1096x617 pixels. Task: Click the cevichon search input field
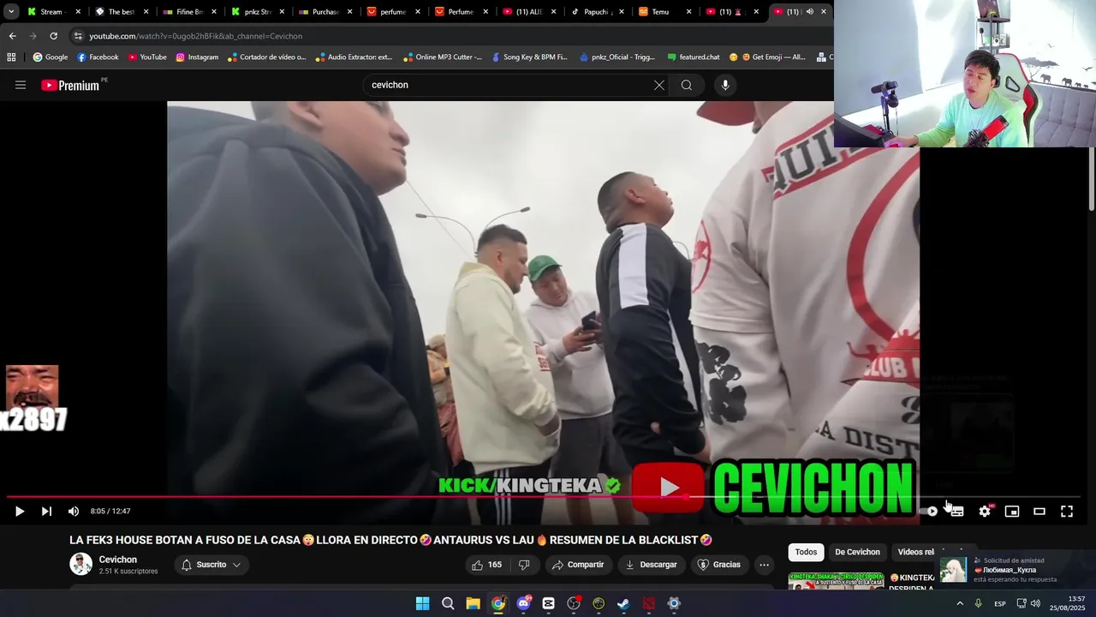click(x=509, y=85)
